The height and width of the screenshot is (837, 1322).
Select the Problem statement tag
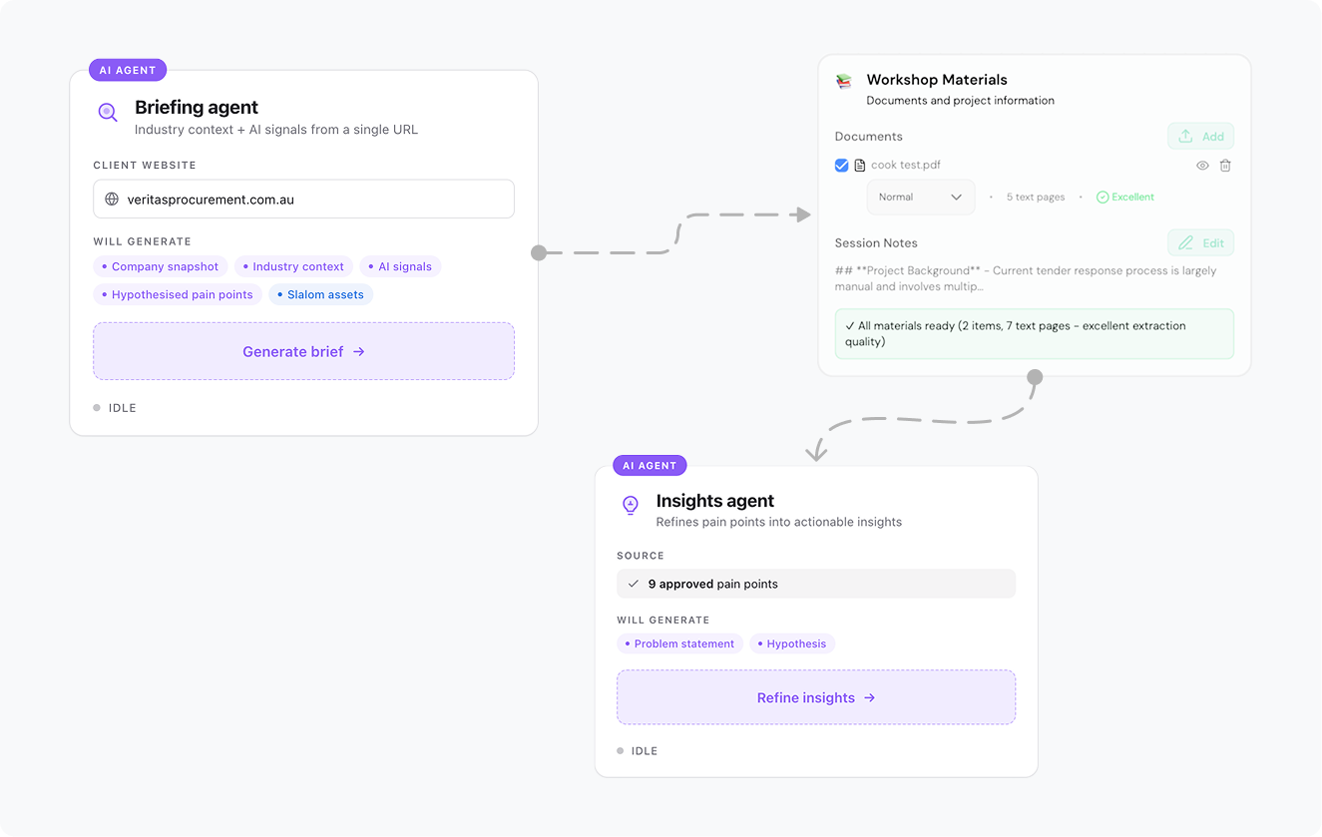[679, 643]
